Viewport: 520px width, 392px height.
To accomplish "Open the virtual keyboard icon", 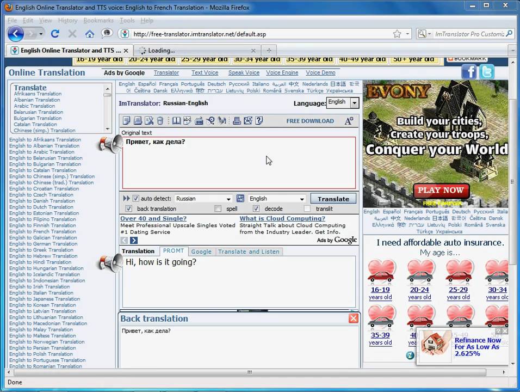I will click(199, 121).
